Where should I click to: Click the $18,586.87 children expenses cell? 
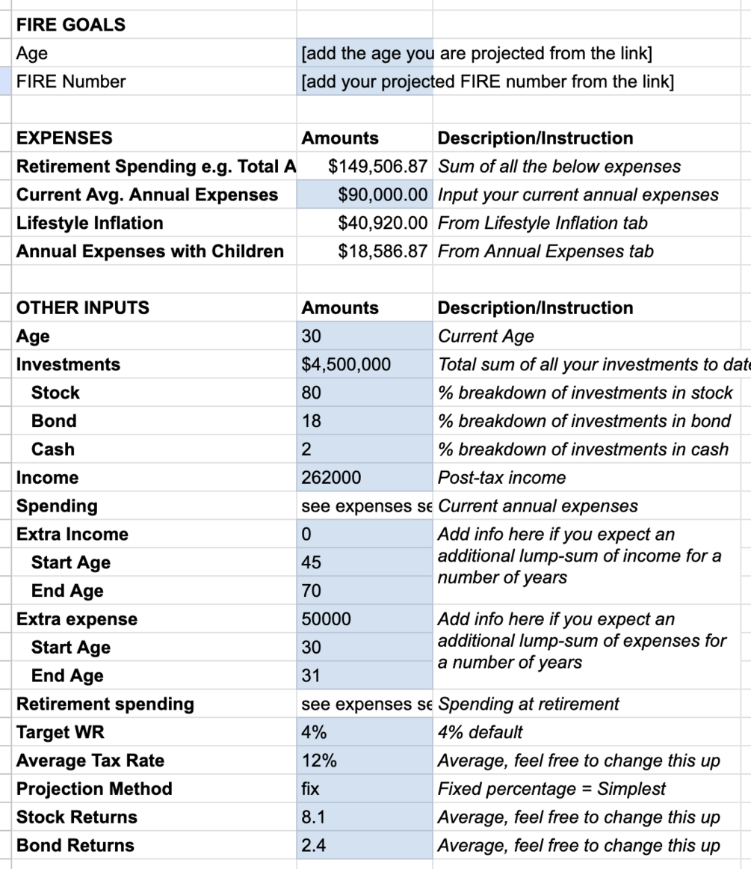coord(365,251)
